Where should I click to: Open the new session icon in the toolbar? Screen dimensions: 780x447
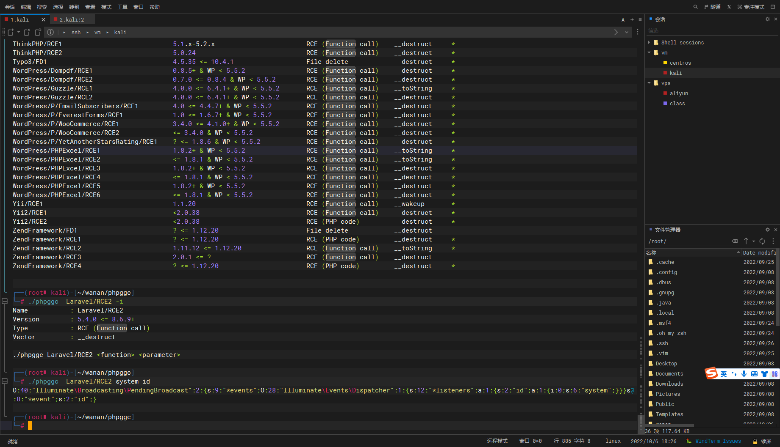(11, 32)
